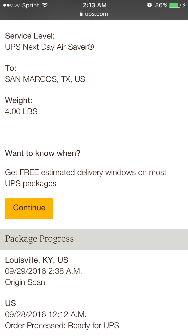Tap the 4.00 LBS weight value
This screenshot has width=188, height=336.
[x=21, y=111]
